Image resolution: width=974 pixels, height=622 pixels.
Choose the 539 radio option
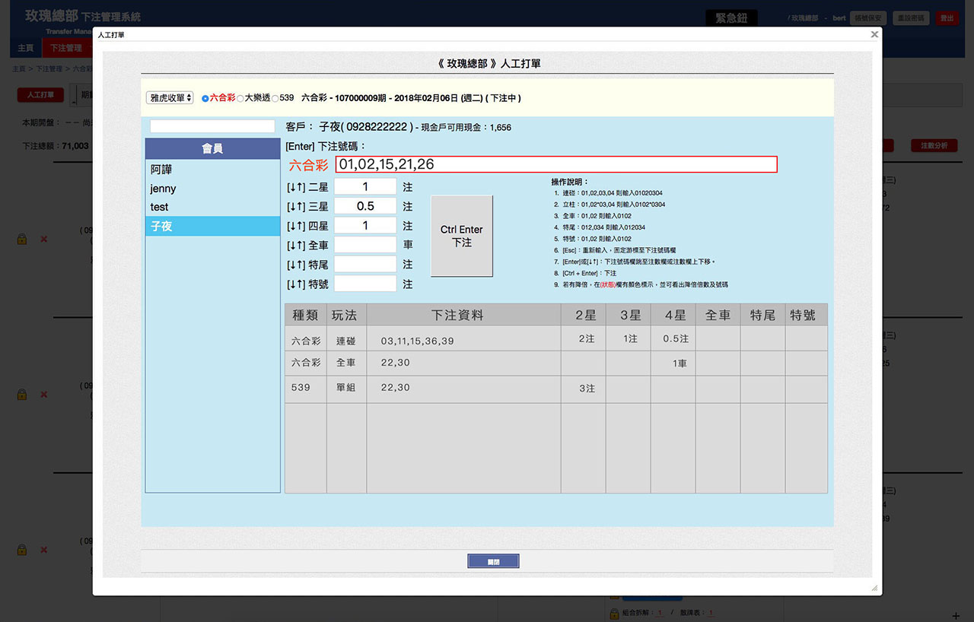coord(275,98)
